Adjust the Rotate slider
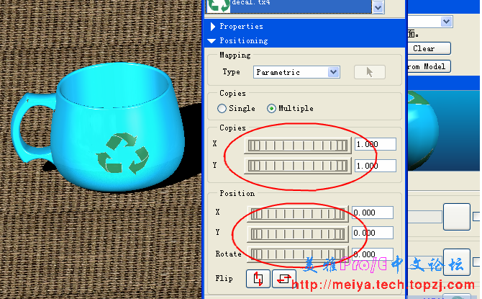The height and width of the screenshot is (299, 482). pos(298,254)
